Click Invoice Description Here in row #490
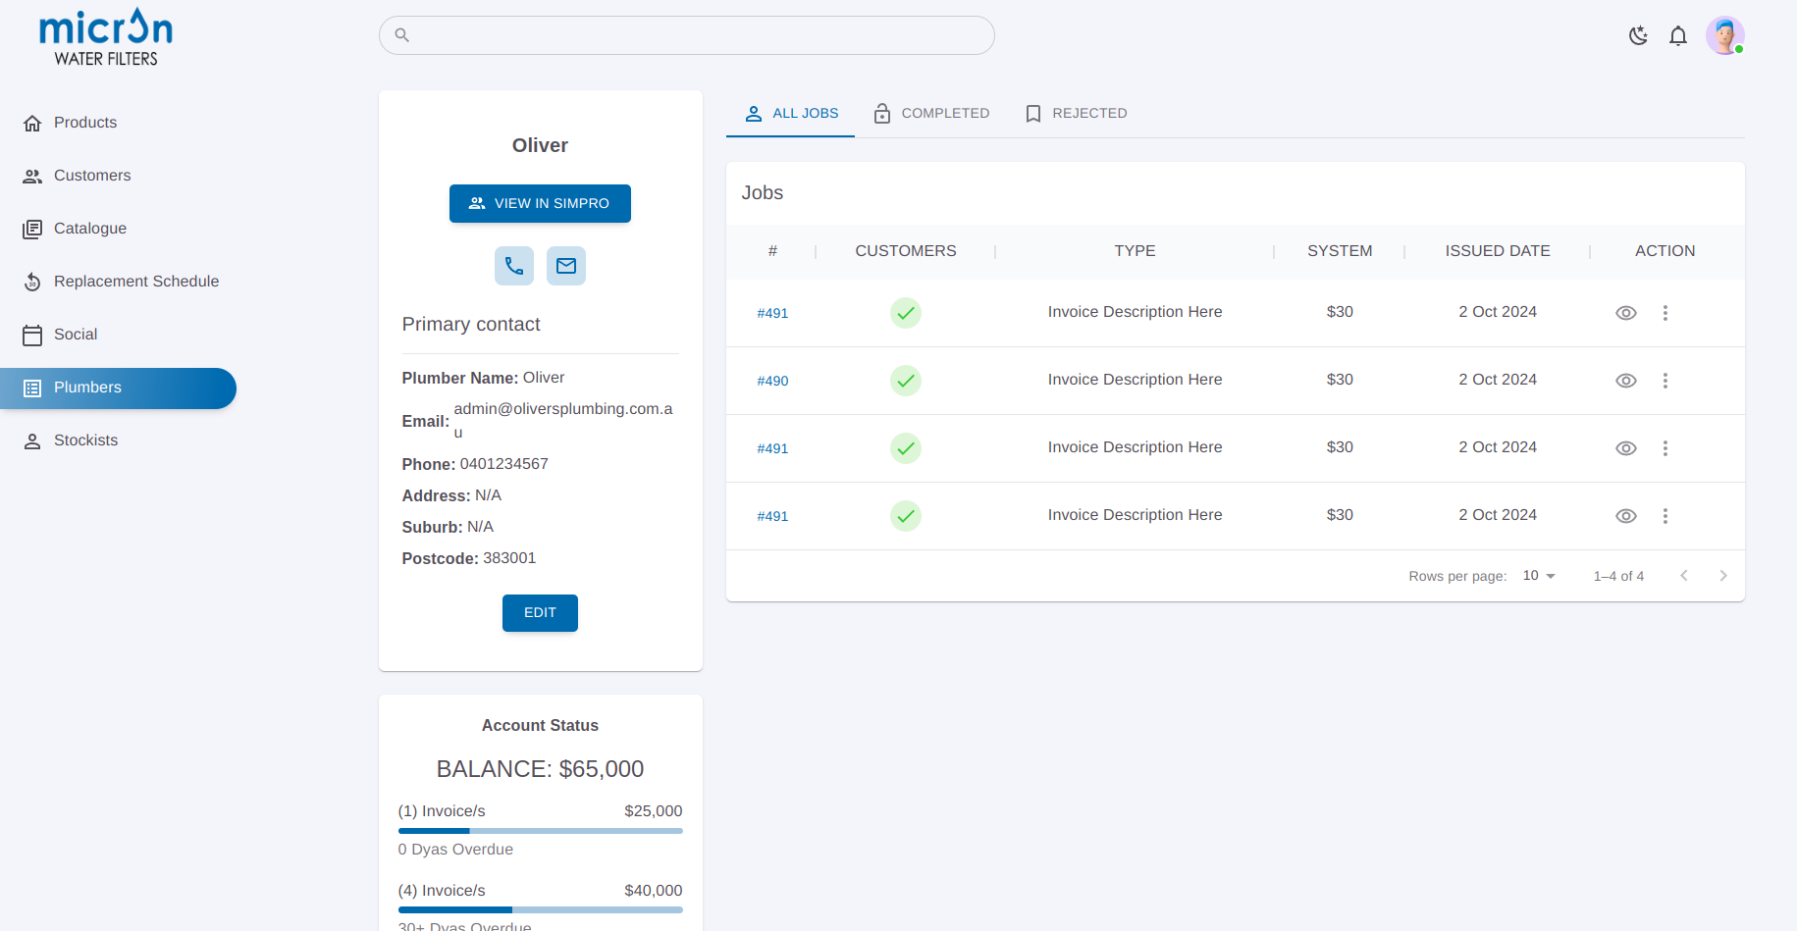Viewport: 1797px width, 931px height. tap(1135, 380)
